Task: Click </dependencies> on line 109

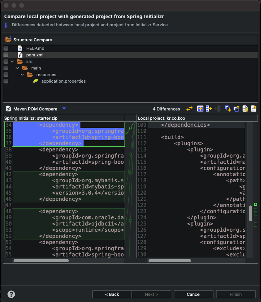Action: pos(185,125)
